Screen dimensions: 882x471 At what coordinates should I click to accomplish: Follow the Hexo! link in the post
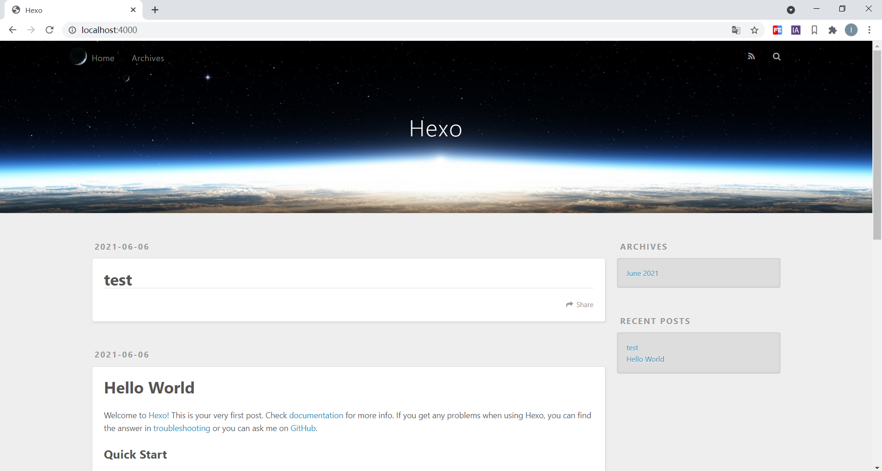159,415
